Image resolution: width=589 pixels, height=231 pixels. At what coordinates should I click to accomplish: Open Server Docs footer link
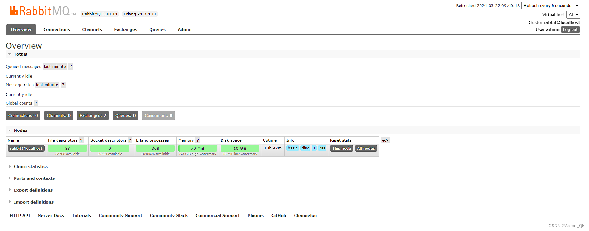(x=51, y=216)
